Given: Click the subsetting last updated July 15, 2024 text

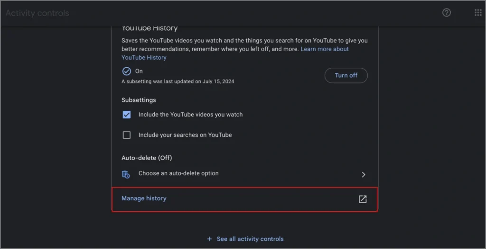Looking at the screenshot, I should coord(178,82).
